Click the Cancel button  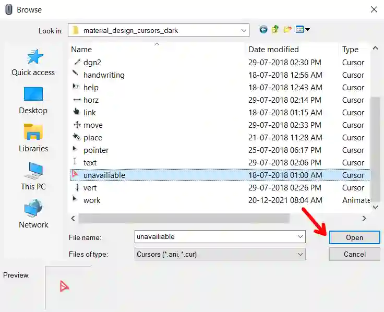coord(354,254)
